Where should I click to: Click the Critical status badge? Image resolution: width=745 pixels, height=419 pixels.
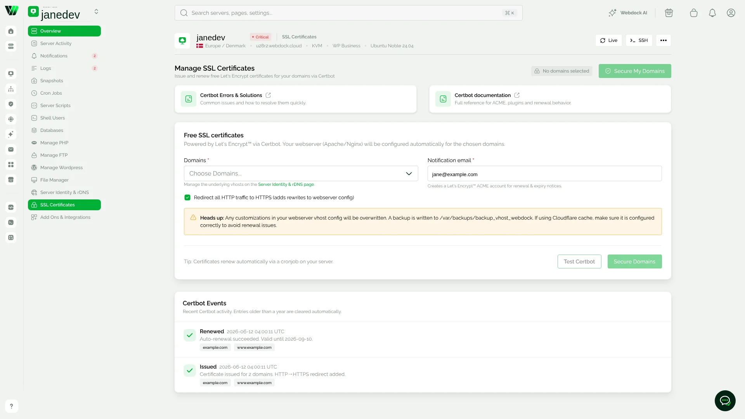(x=260, y=37)
